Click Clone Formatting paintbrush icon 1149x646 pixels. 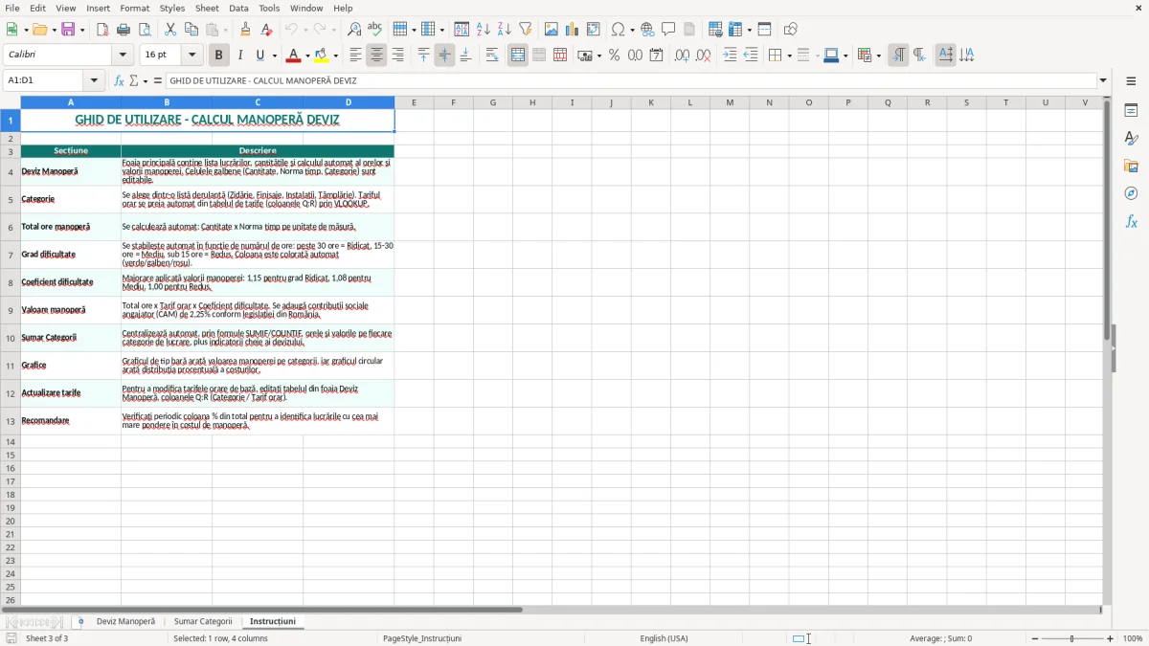point(246,30)
